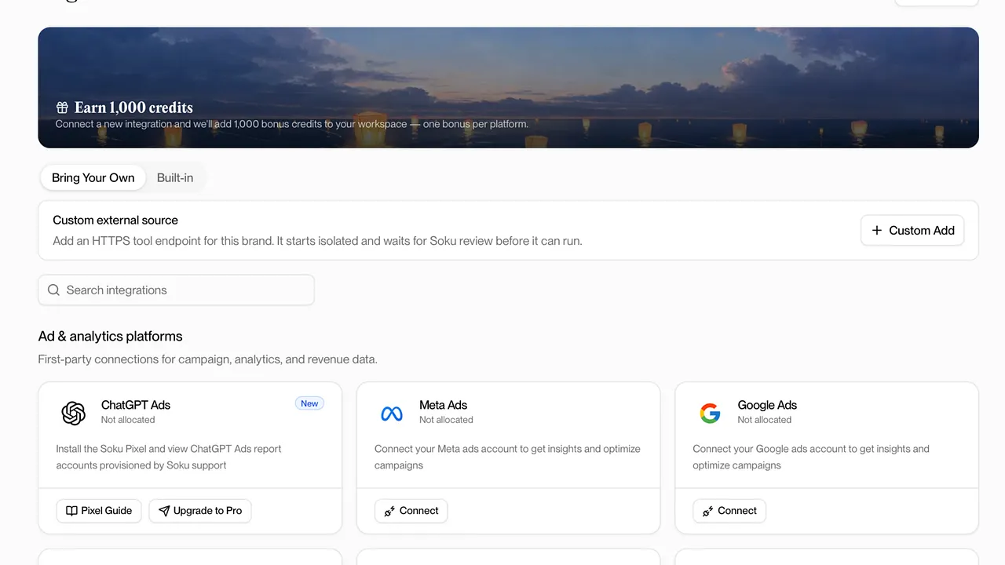Click the First-party connections subtitle text

[x=207, y=359]
